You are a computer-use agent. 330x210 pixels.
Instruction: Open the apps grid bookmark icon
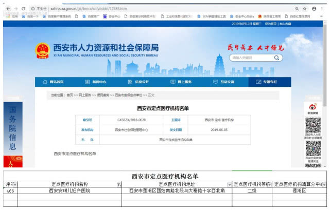point(8,16)
